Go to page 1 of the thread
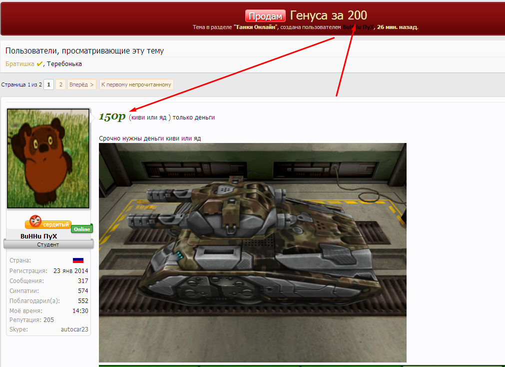505x367 pixels. coord(48,84)
